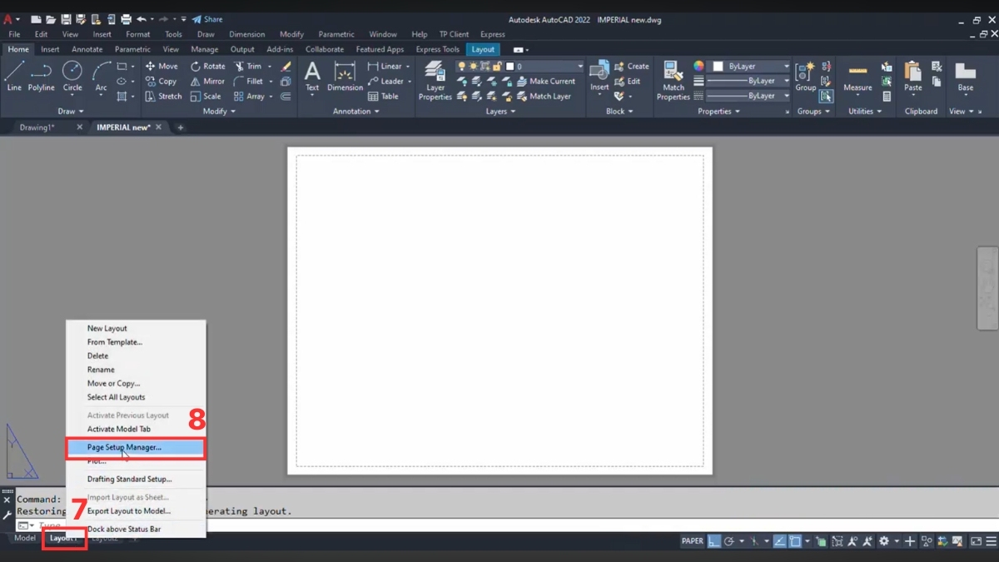
Task: Expand the Draw panel
Action: pyautogui.click(x=71, y=111)
